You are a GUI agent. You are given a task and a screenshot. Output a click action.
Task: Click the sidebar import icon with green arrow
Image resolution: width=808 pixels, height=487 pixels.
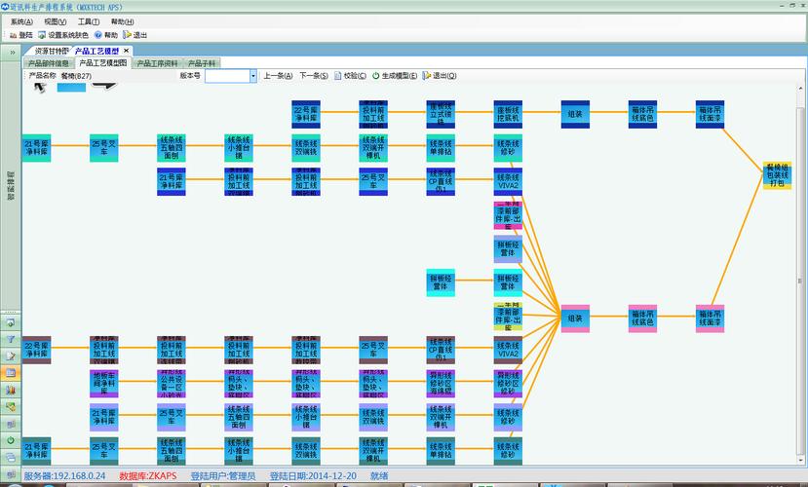point(11,323)
